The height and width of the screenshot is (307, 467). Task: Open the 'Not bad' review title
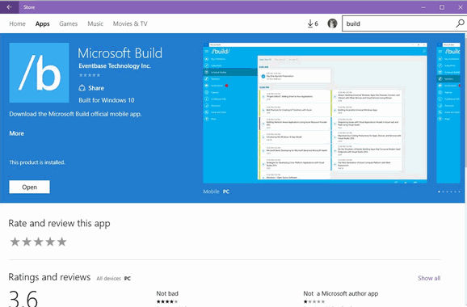[167, 293]
